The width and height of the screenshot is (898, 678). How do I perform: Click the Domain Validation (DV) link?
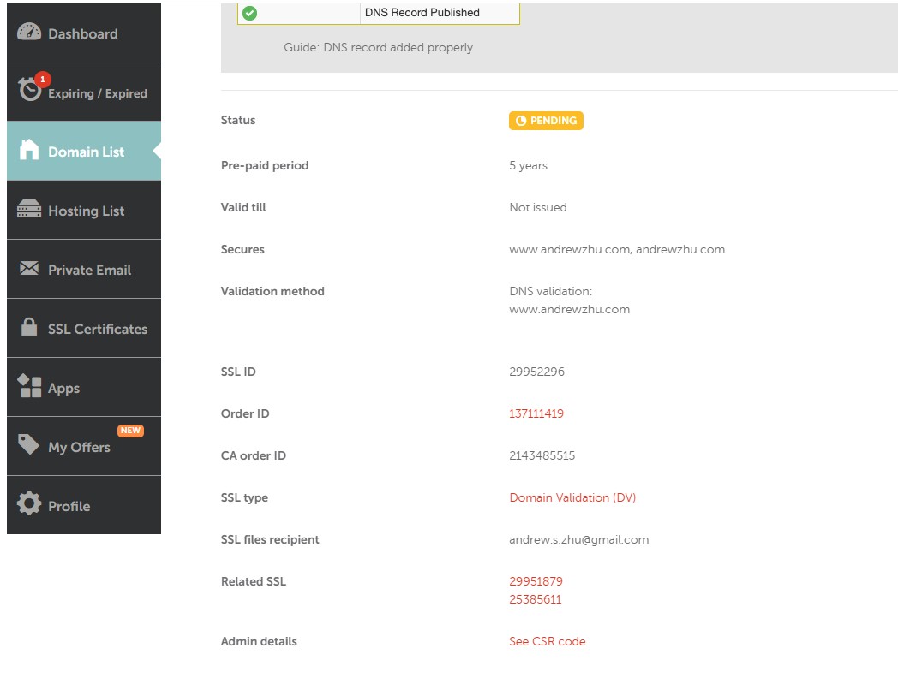point(572,497)
